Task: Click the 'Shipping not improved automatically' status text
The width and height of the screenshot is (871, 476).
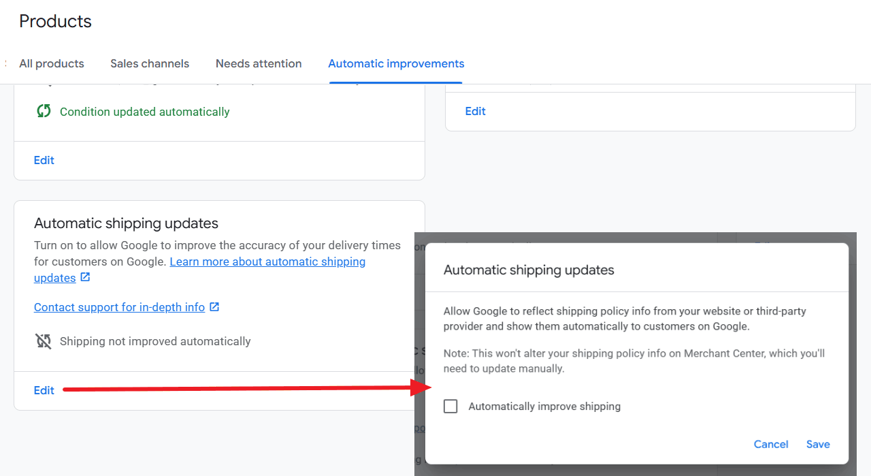Action: 155,341
